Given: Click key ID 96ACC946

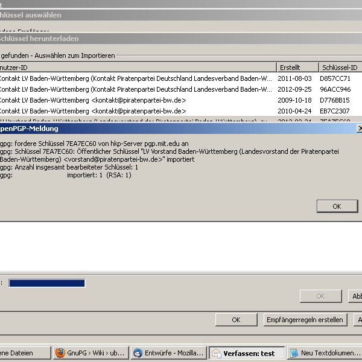Looking at the screenshot, I should click(335, 89).
